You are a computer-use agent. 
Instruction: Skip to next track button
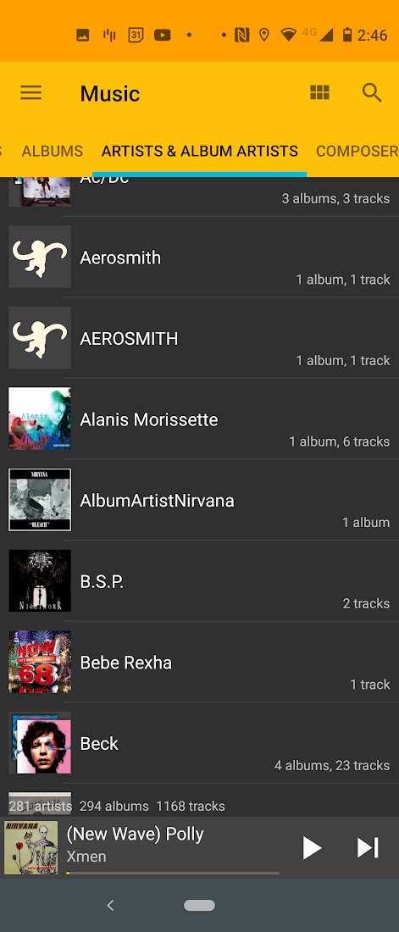368,847
